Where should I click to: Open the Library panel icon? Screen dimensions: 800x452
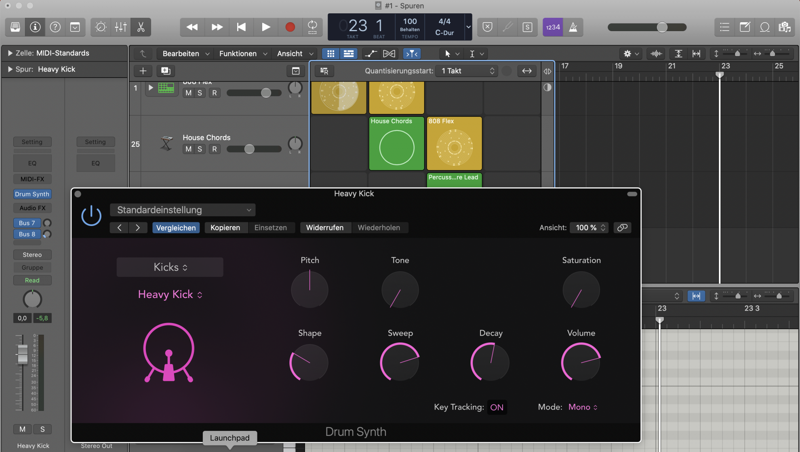tap(15, 27)
